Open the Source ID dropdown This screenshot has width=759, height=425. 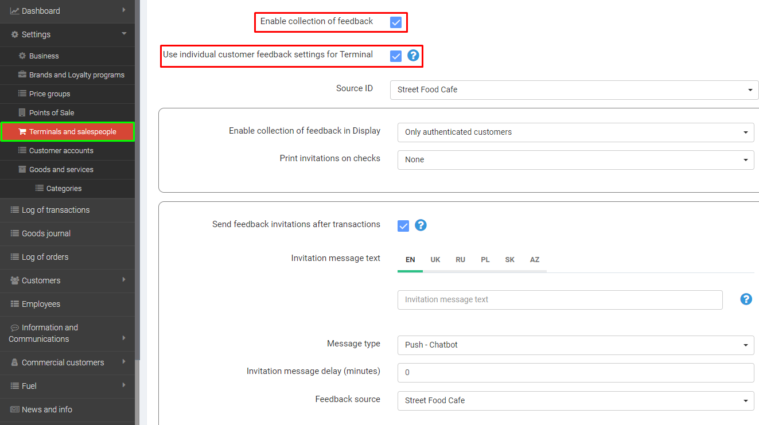tap(574, 89)
